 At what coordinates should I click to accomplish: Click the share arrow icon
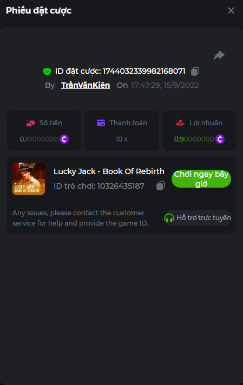point(219,55)
